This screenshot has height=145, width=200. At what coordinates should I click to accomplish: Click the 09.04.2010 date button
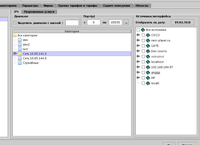coord(182,22)
